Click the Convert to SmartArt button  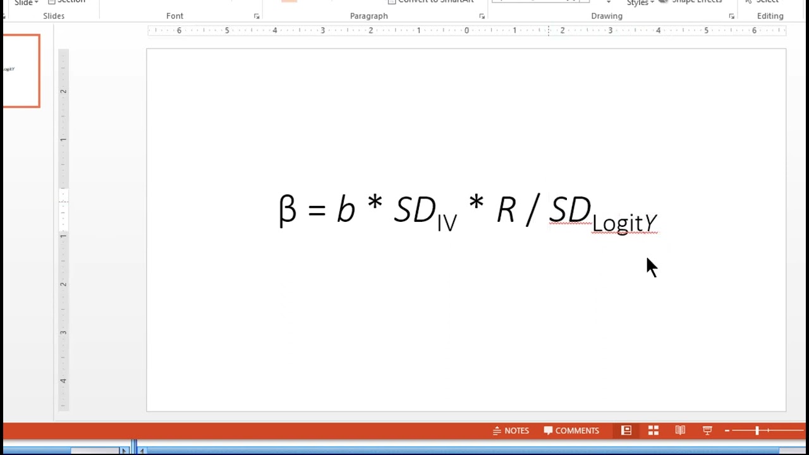(431, 2)
